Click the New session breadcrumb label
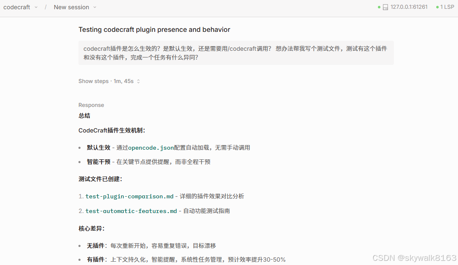 tap(71, 7)
